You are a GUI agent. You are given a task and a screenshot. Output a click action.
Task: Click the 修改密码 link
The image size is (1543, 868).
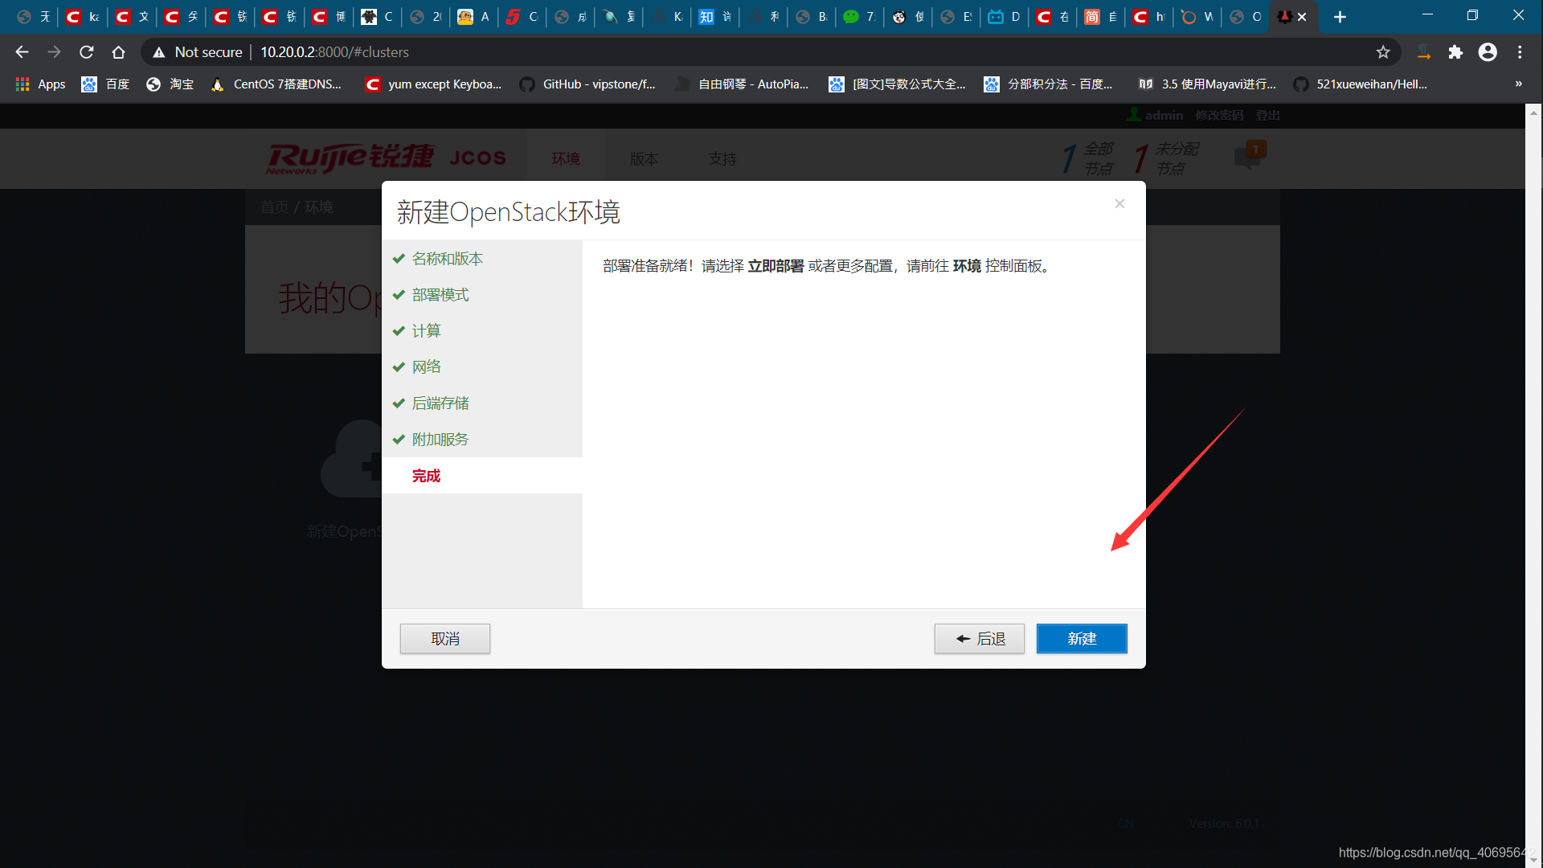(x=1219, y=115)
